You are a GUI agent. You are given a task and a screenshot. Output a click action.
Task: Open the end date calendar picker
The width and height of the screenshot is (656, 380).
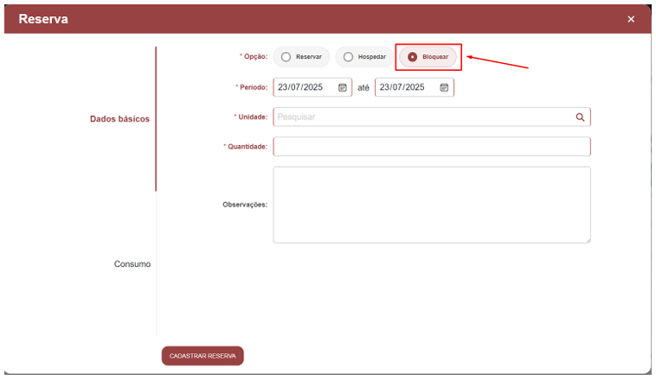[x=444, y=87]
